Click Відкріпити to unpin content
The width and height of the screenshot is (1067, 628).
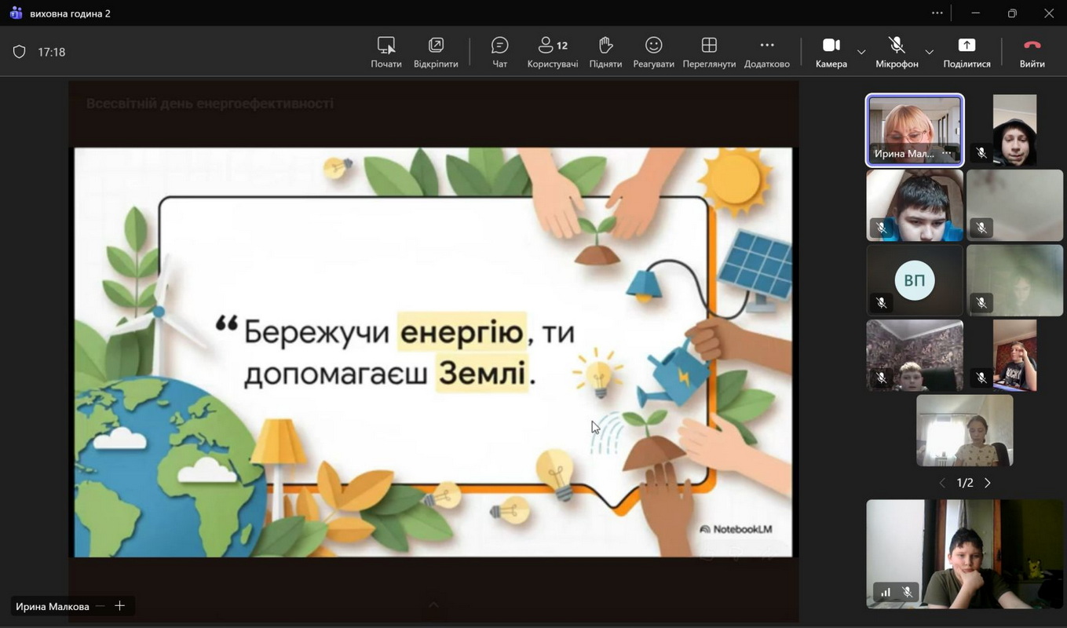point(436,52)
